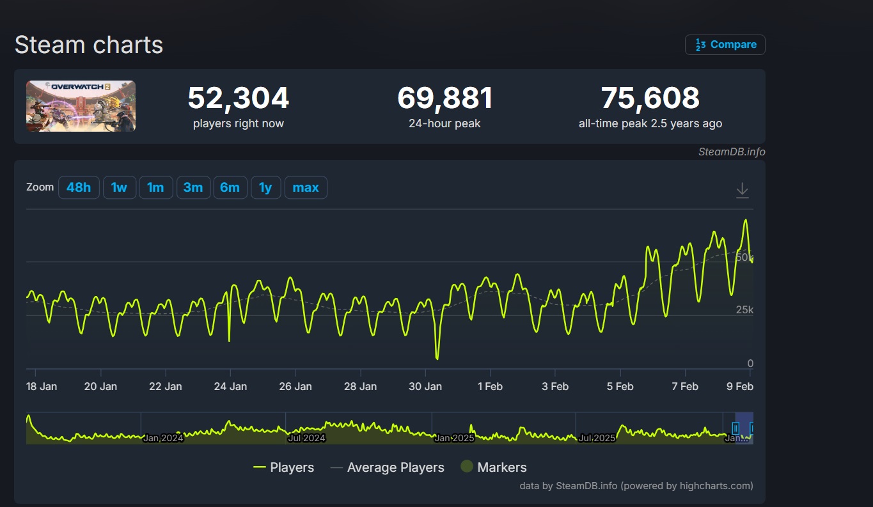Click the chart download icon
The width and height of the screenshot is (873, 507).
pos(742,190)
